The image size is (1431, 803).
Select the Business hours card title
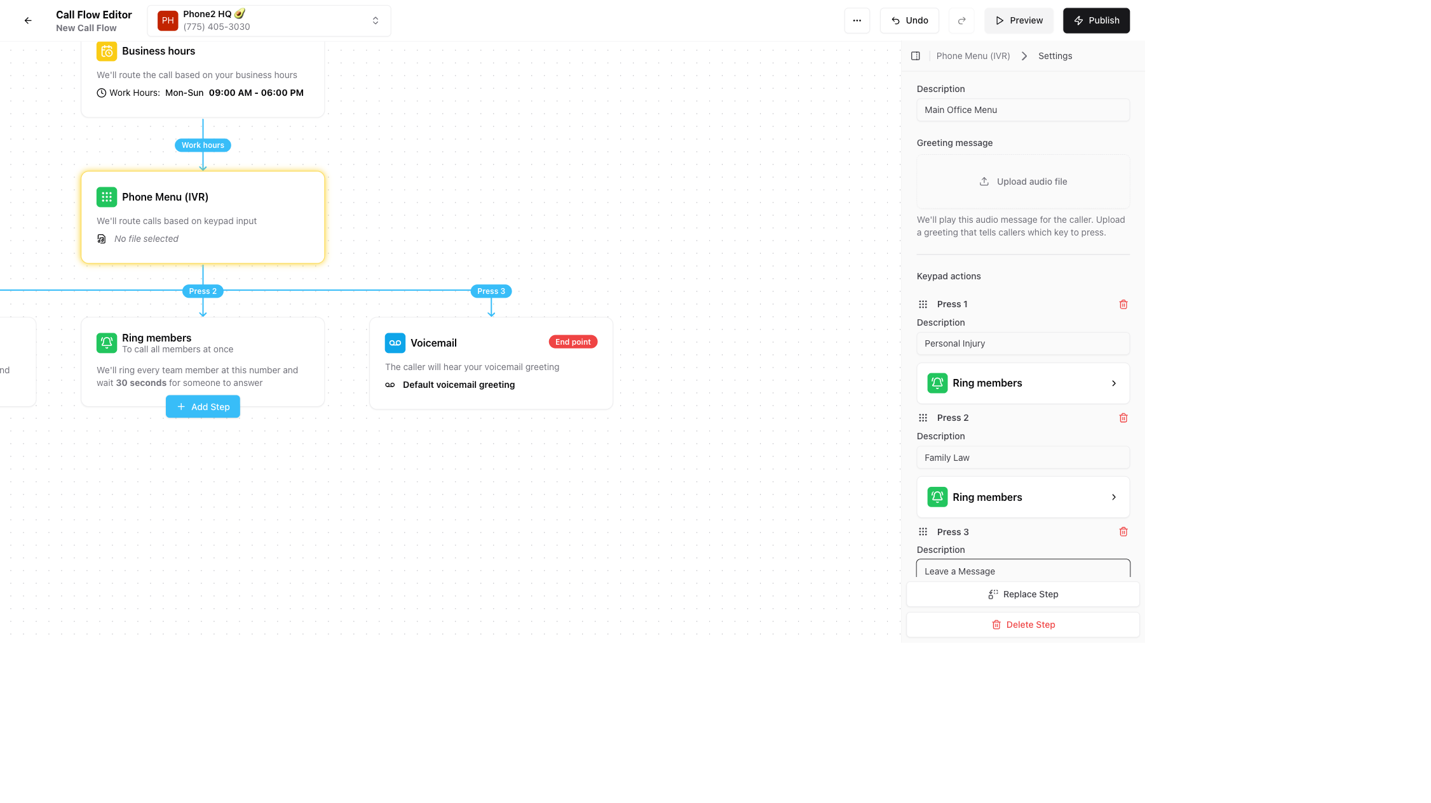(158, 51)
